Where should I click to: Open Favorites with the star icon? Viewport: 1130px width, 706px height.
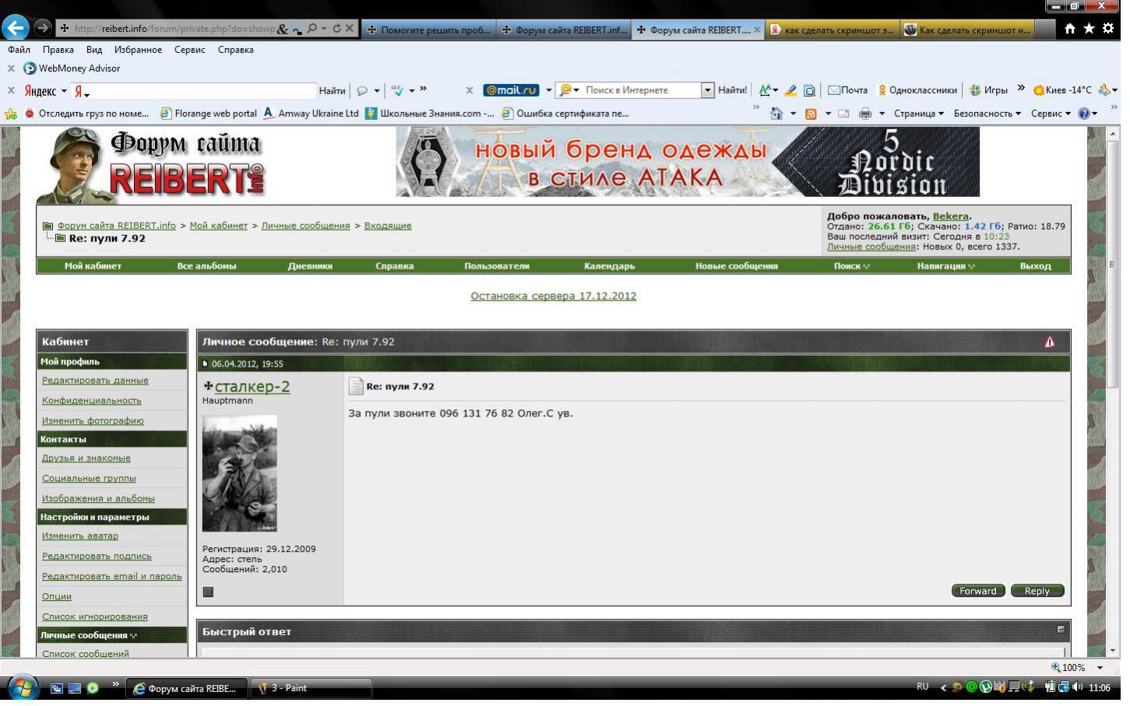pyautogui.click(x=1089, y=28)
